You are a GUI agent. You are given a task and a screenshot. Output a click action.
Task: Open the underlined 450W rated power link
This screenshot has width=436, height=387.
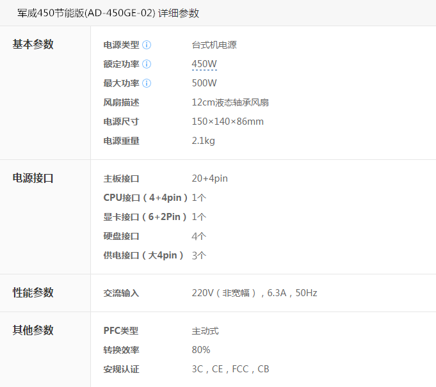(x=204, y=64)
